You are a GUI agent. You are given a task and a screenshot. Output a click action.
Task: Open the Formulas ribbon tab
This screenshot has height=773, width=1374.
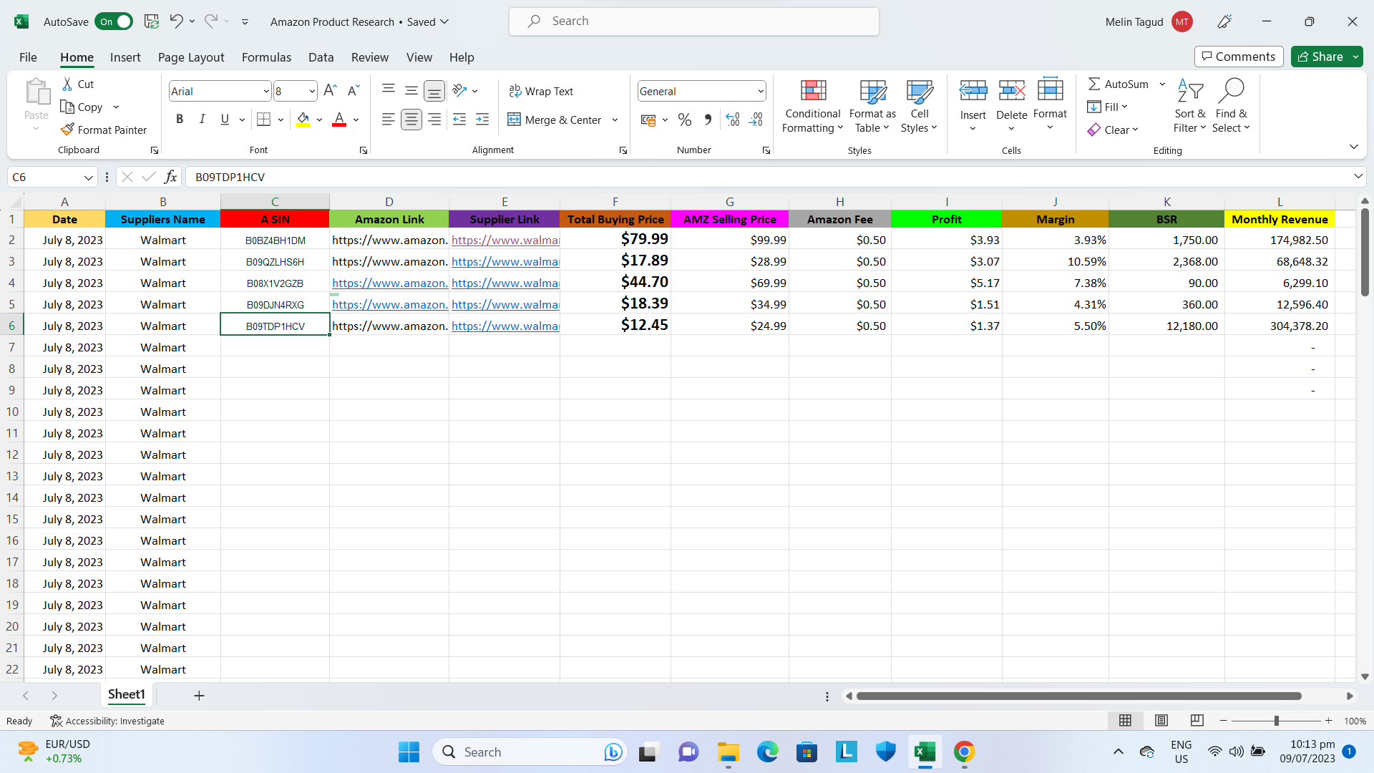click(266, 57)
